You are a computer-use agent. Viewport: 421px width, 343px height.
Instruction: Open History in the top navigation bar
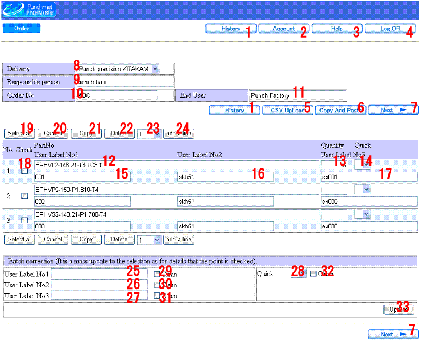tap(231, 29)
